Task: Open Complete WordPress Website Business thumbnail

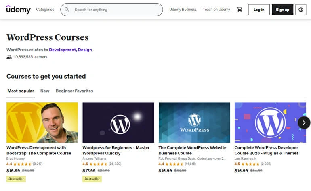Action: tap(194, 122)
